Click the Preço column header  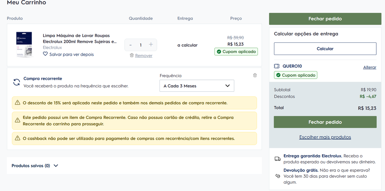(236, 18)
